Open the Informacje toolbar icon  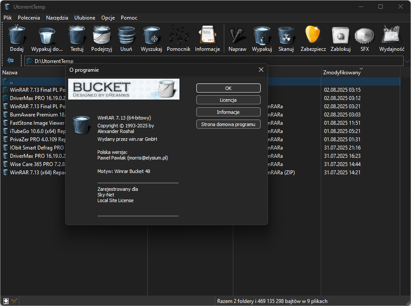coord(207,35)
